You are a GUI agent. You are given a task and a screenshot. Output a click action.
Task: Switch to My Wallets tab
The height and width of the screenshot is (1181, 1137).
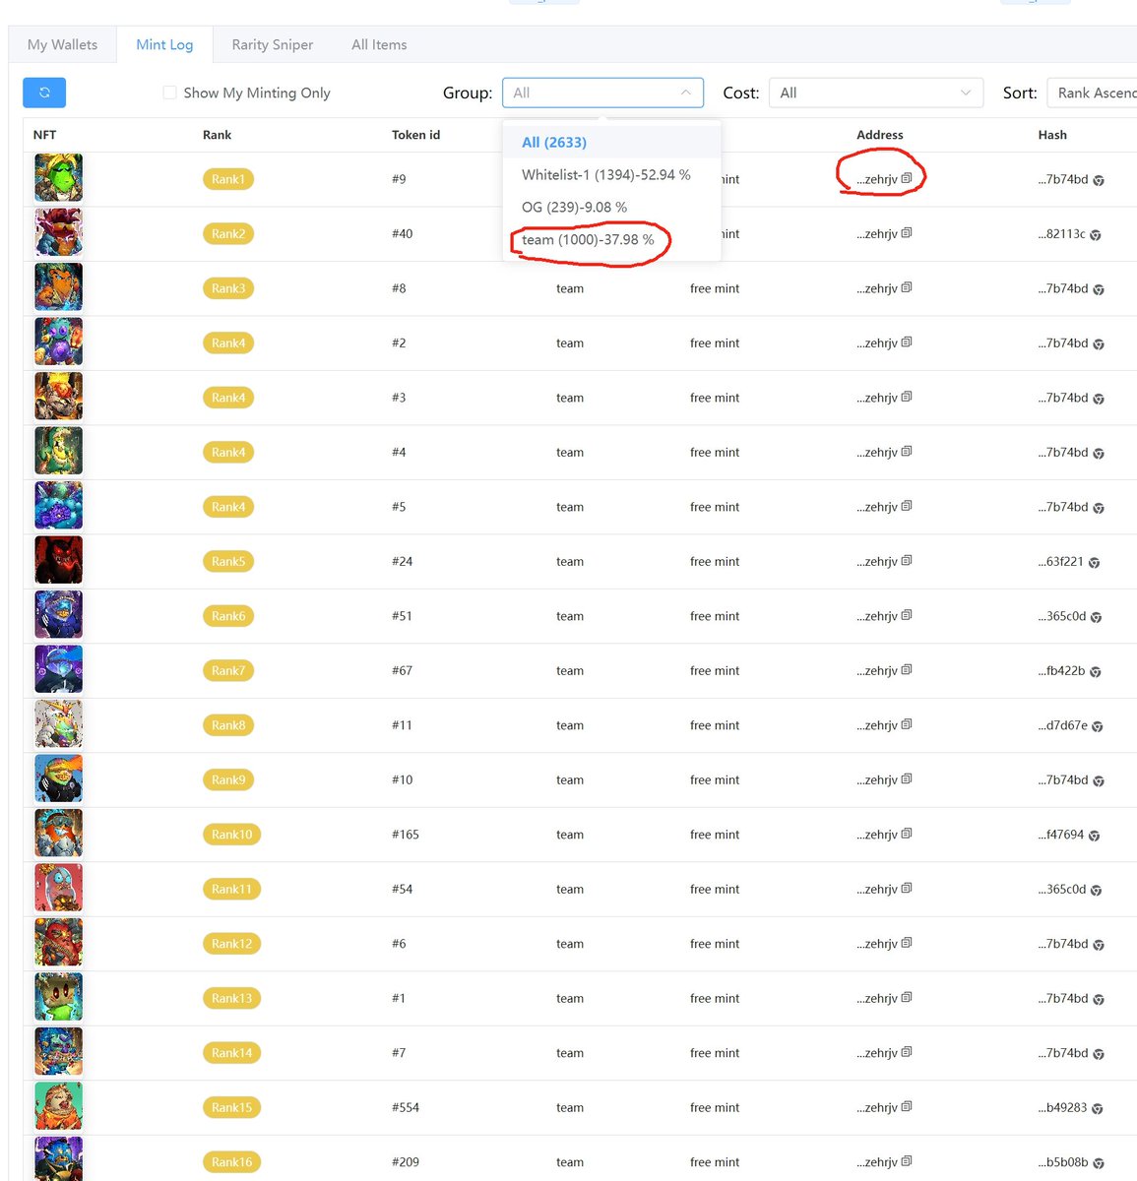coord(63,44)
